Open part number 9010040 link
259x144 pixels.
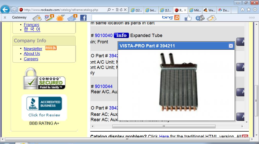(x=103, y=35)
